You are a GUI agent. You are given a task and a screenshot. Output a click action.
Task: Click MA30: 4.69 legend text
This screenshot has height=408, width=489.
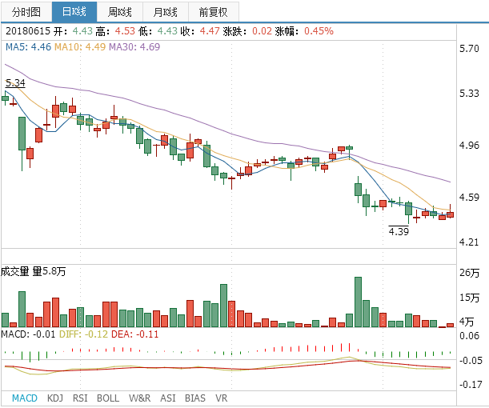pos(134,47)
